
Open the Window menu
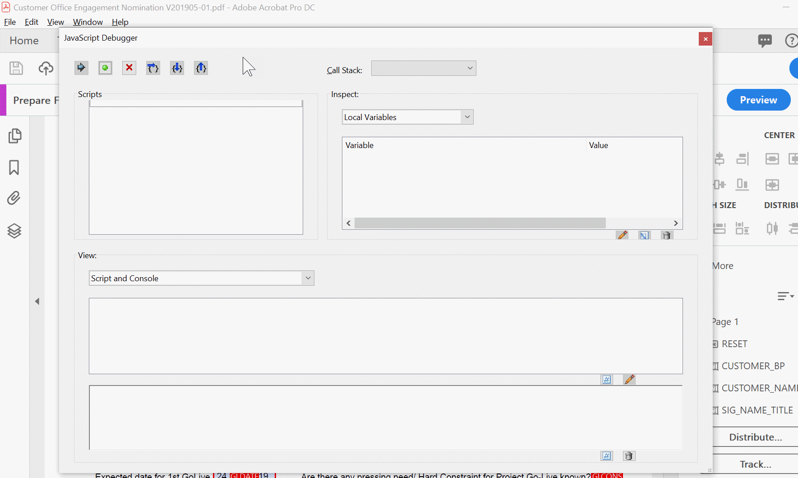point(88,22)
